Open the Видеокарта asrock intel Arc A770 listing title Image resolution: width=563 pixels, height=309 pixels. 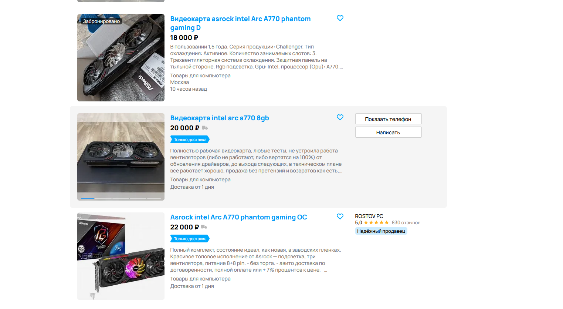pos(240,23)
